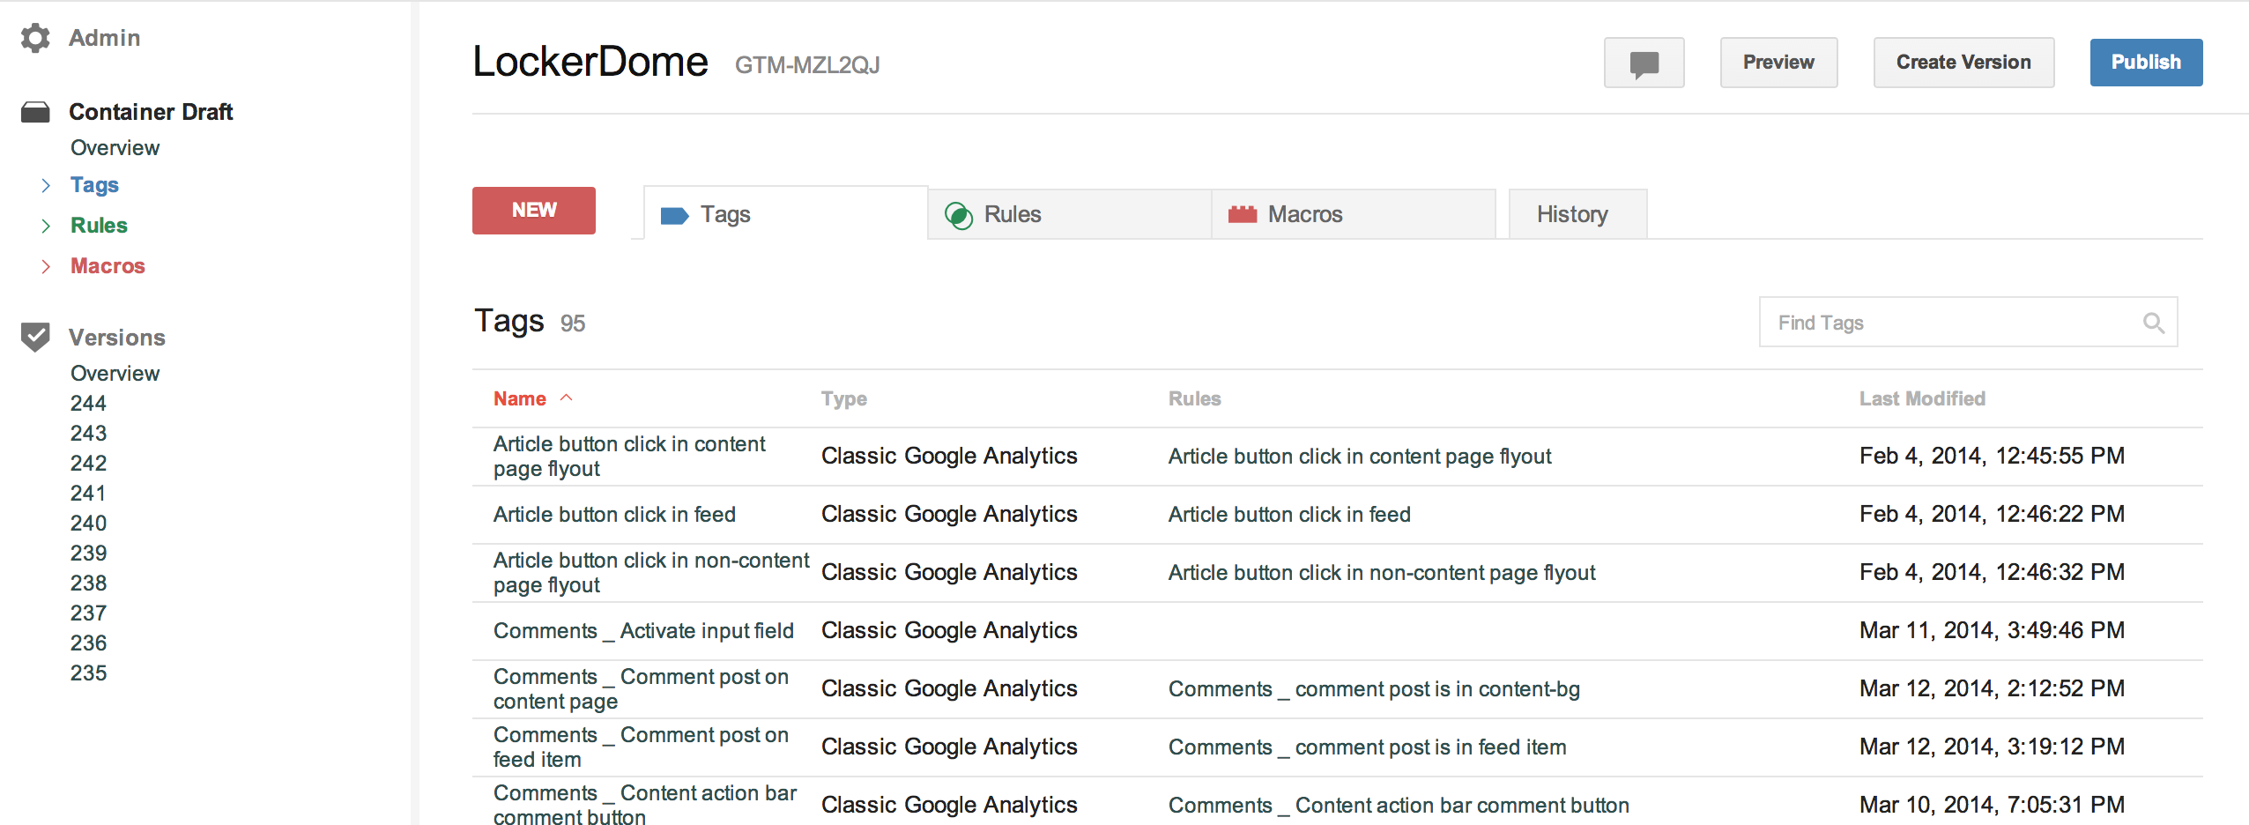Open version 240
2249x825 pixels.
tap(88, 524)
